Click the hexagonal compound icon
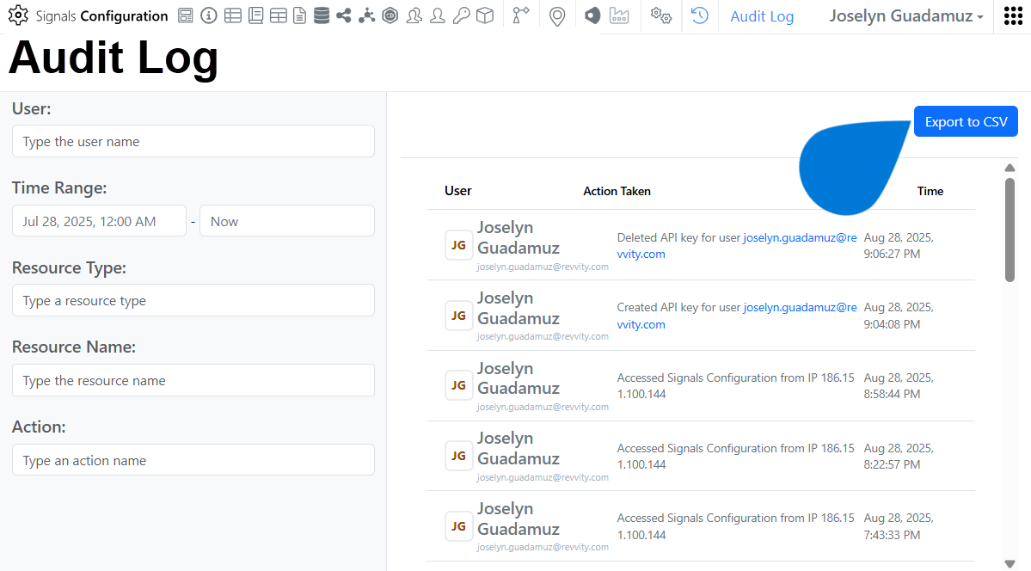The width and height of the screenshot is (1031, 571). click(390, 15)
